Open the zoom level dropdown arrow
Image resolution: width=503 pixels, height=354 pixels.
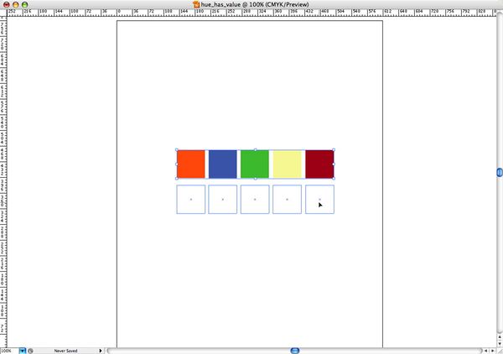[x=23, y=350]
